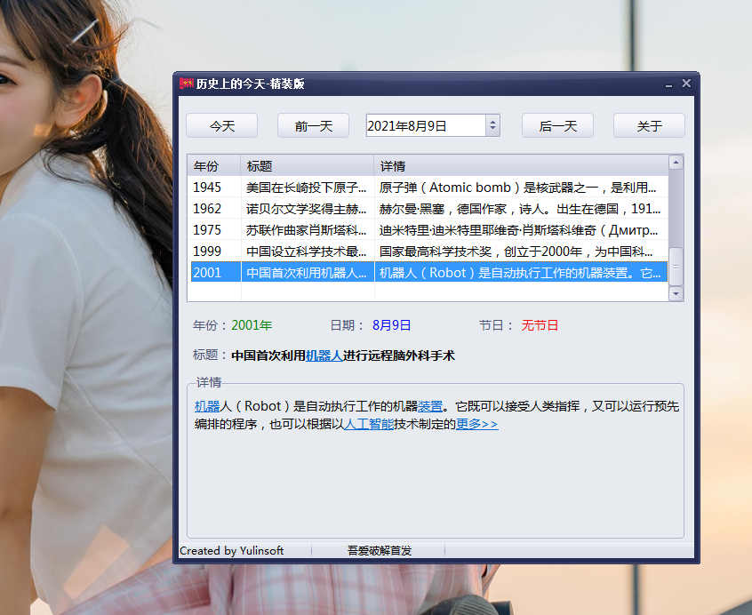Click the date field 2021年8月9日
This screenshot has width=752, height=615.
[x=426, y=125]
